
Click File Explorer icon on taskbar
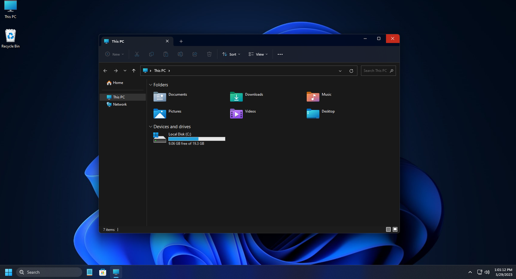click(x=116, y=272)
